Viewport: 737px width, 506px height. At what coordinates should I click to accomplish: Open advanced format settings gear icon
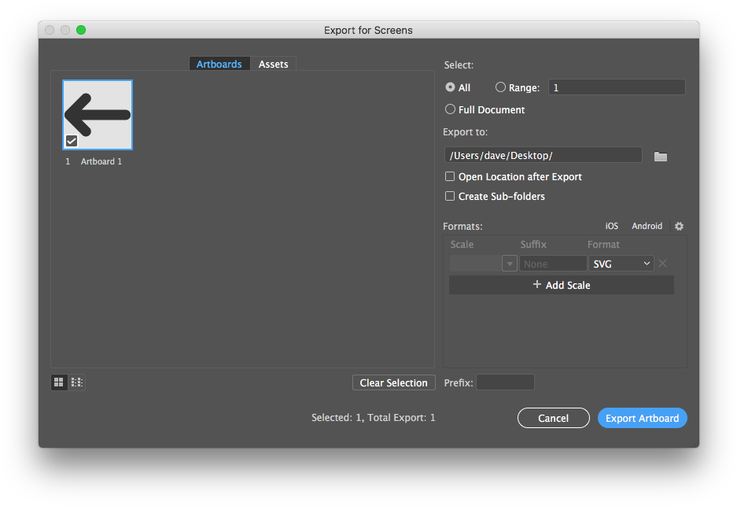pyautogui.click(x=679, y=226)
